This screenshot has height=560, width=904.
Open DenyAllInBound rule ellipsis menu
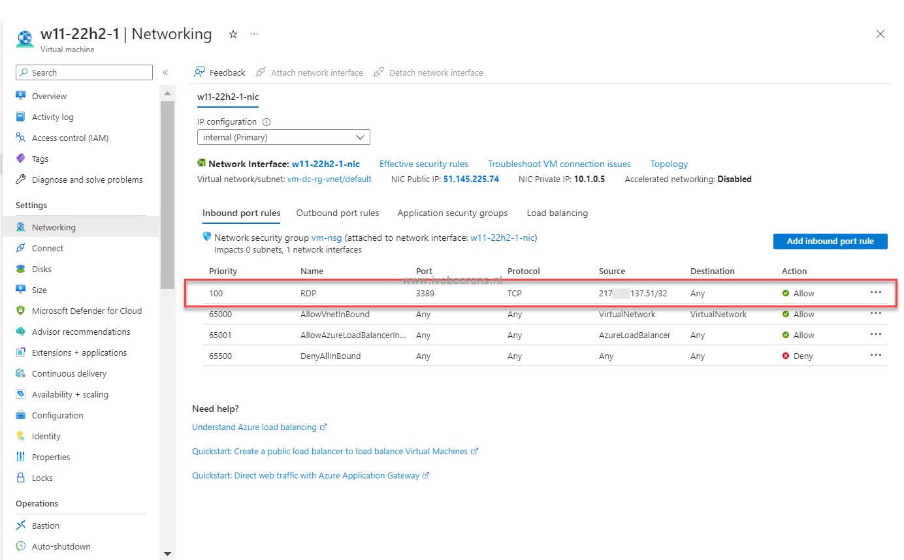click(x=876, y=355)
